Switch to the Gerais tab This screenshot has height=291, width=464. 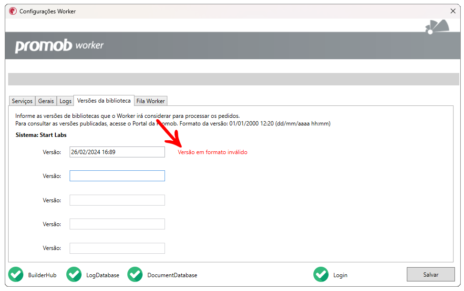pos(46,101)
